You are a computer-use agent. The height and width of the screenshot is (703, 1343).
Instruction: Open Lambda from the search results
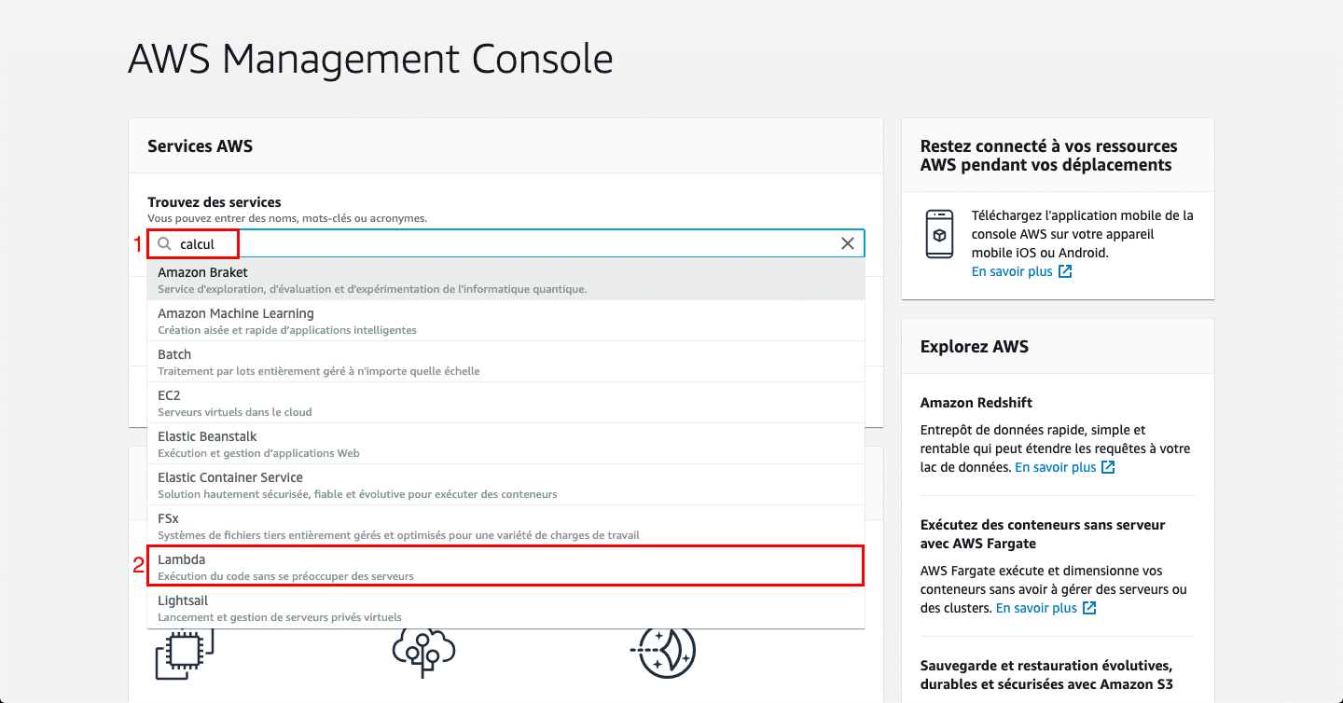tap(506, 567)
